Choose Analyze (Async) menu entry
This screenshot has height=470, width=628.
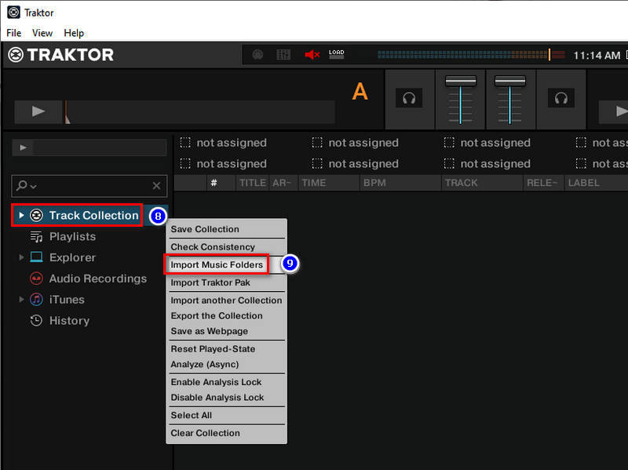[226, 364]
